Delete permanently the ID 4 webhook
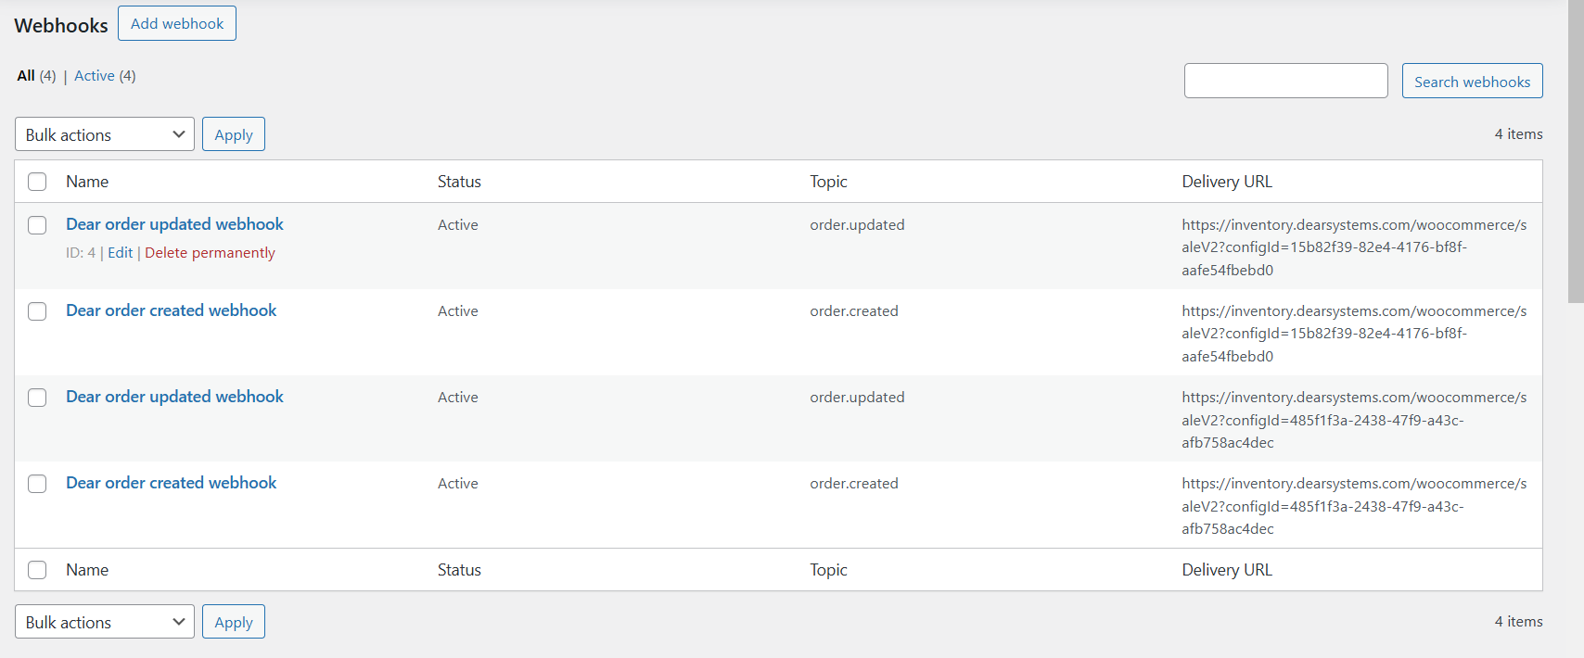The height and width of the screenshot is (658, 1584). pyautogui.click(x=210, y=253)
